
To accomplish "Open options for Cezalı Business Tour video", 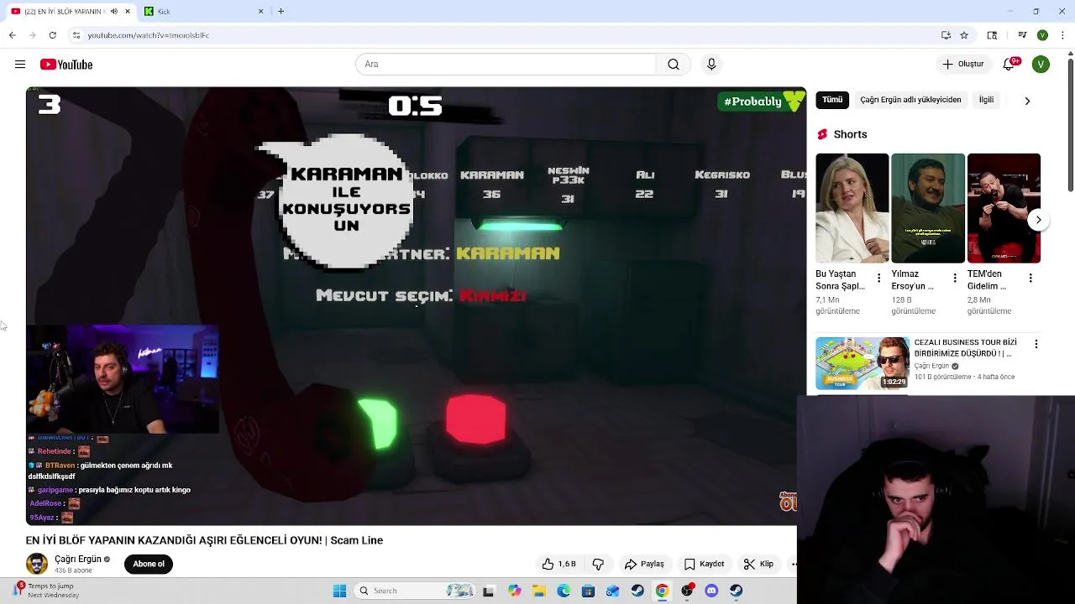I will [x=1036, y=344].
